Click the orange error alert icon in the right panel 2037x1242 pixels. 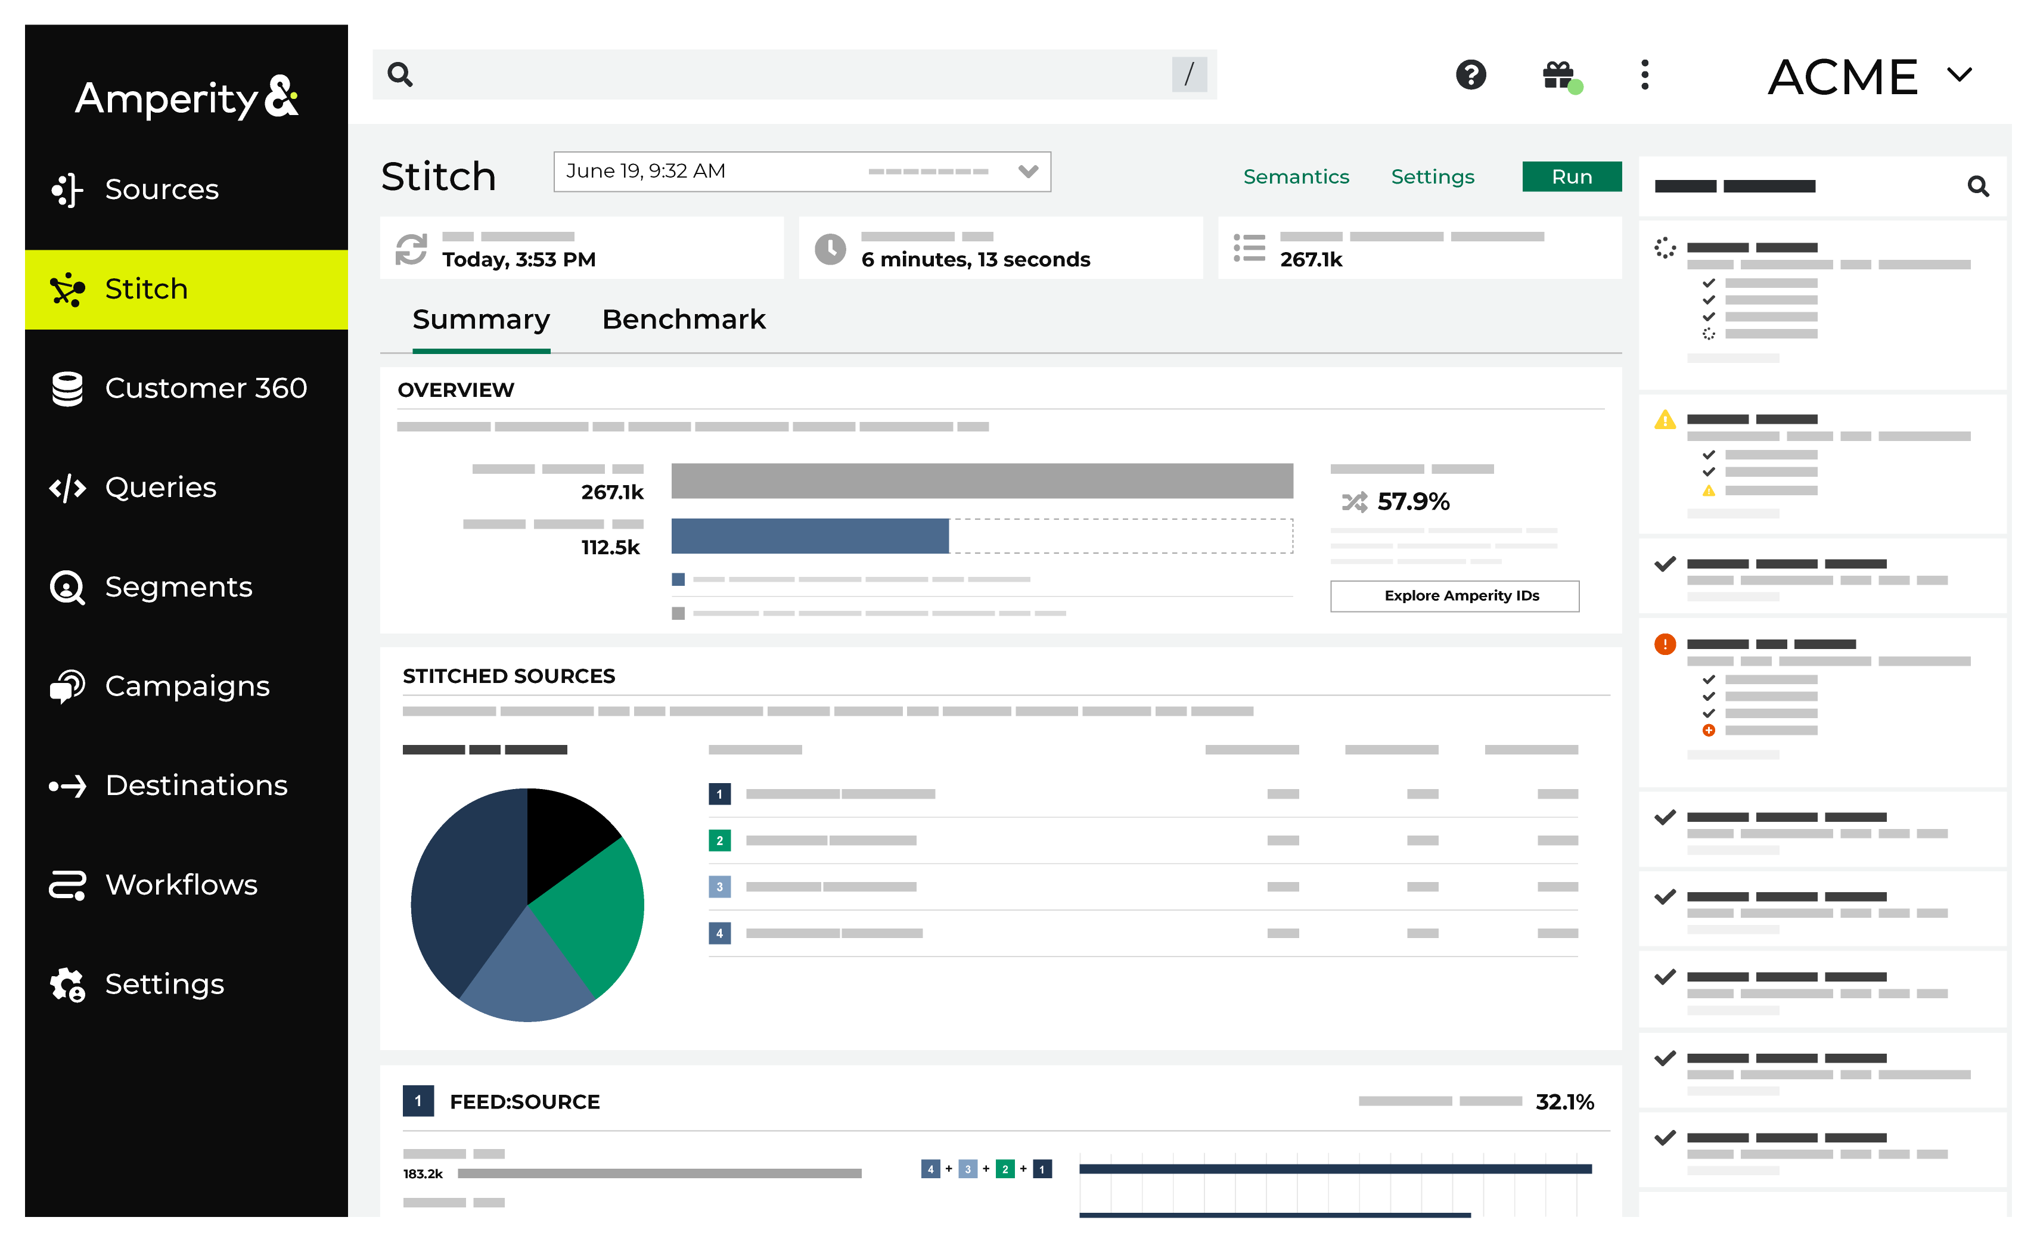pyautogui.click(x=1664, y=644)
